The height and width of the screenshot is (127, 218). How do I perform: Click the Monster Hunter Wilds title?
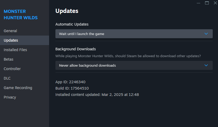pos(21,14)
